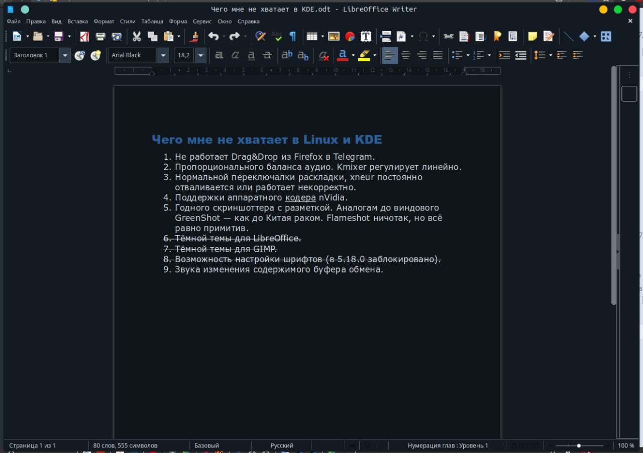The image size is (643, 453).
Task: Insert a bookmark with the ribbon icon
Action: (x=497, y=36)
